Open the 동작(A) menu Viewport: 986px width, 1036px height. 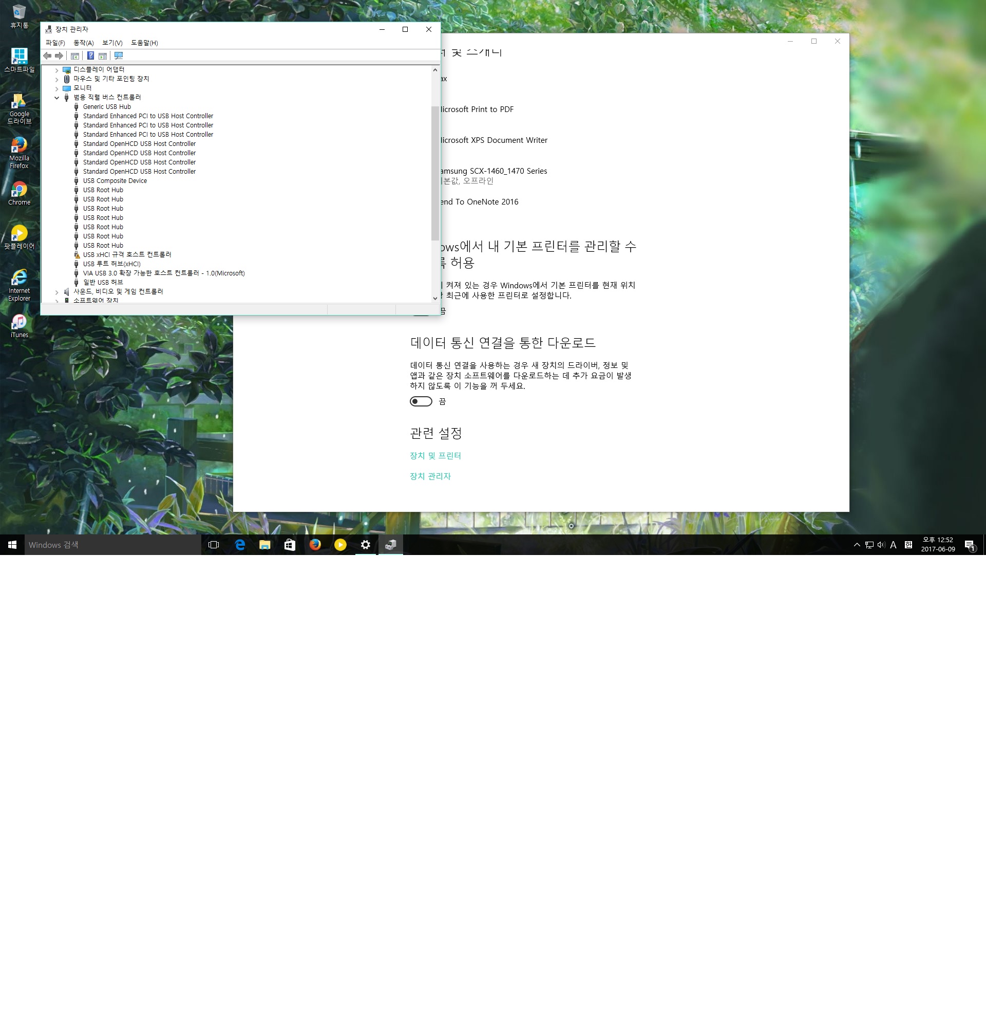pyautogui.click(x=84, y=43)
